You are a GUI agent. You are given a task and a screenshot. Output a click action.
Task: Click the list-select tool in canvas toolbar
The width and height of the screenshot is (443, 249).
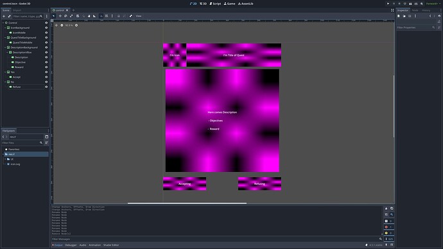78,16
